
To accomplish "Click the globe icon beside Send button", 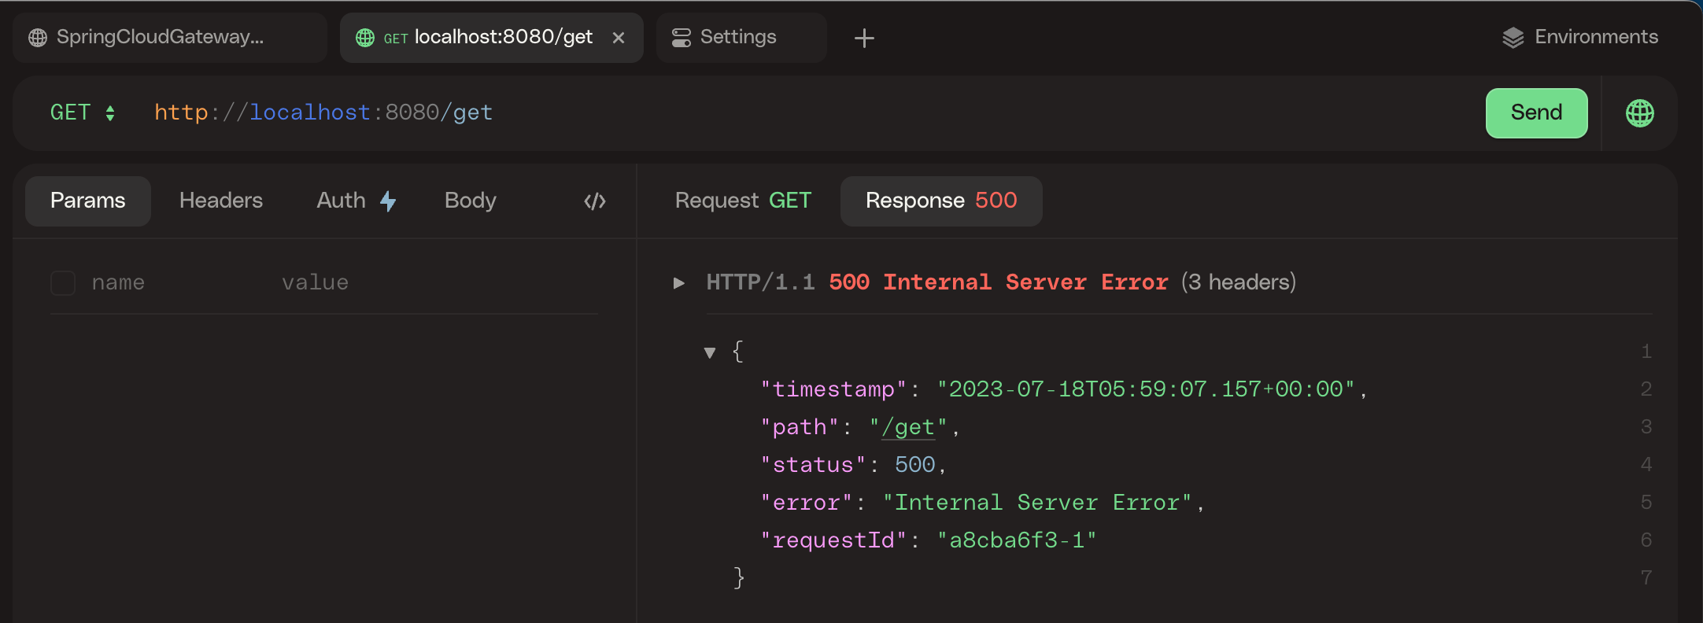I will pyautogui.click(x=1639, y=113).
